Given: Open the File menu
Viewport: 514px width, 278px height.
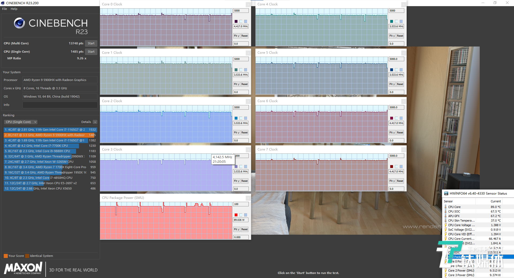Looking at the screenshot, I should coord(5,9).
